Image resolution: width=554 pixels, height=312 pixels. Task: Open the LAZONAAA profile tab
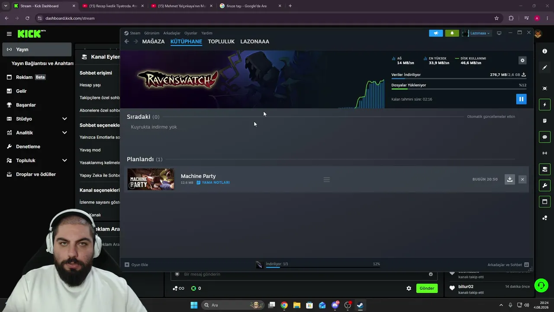click(254, 42)
